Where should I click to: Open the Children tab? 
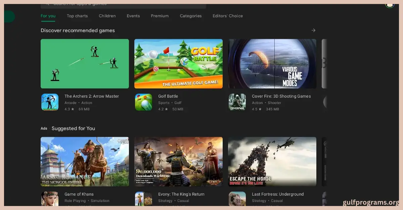coord(107,16)
